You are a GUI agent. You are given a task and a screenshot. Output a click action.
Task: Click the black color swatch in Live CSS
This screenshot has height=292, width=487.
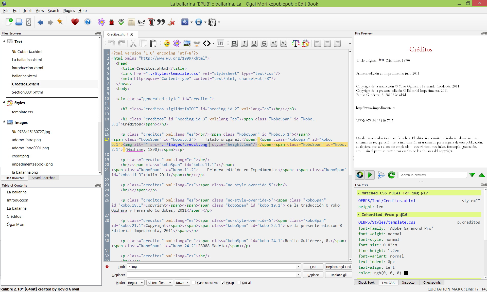tap(406, 273)
